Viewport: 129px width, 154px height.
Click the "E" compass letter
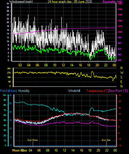tap(121, 82)
